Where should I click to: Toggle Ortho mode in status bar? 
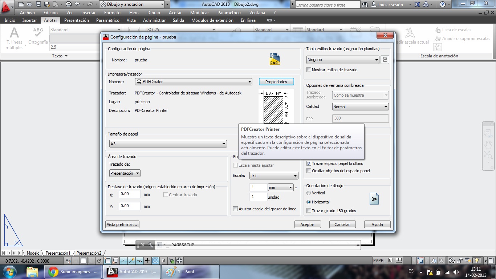91,260
